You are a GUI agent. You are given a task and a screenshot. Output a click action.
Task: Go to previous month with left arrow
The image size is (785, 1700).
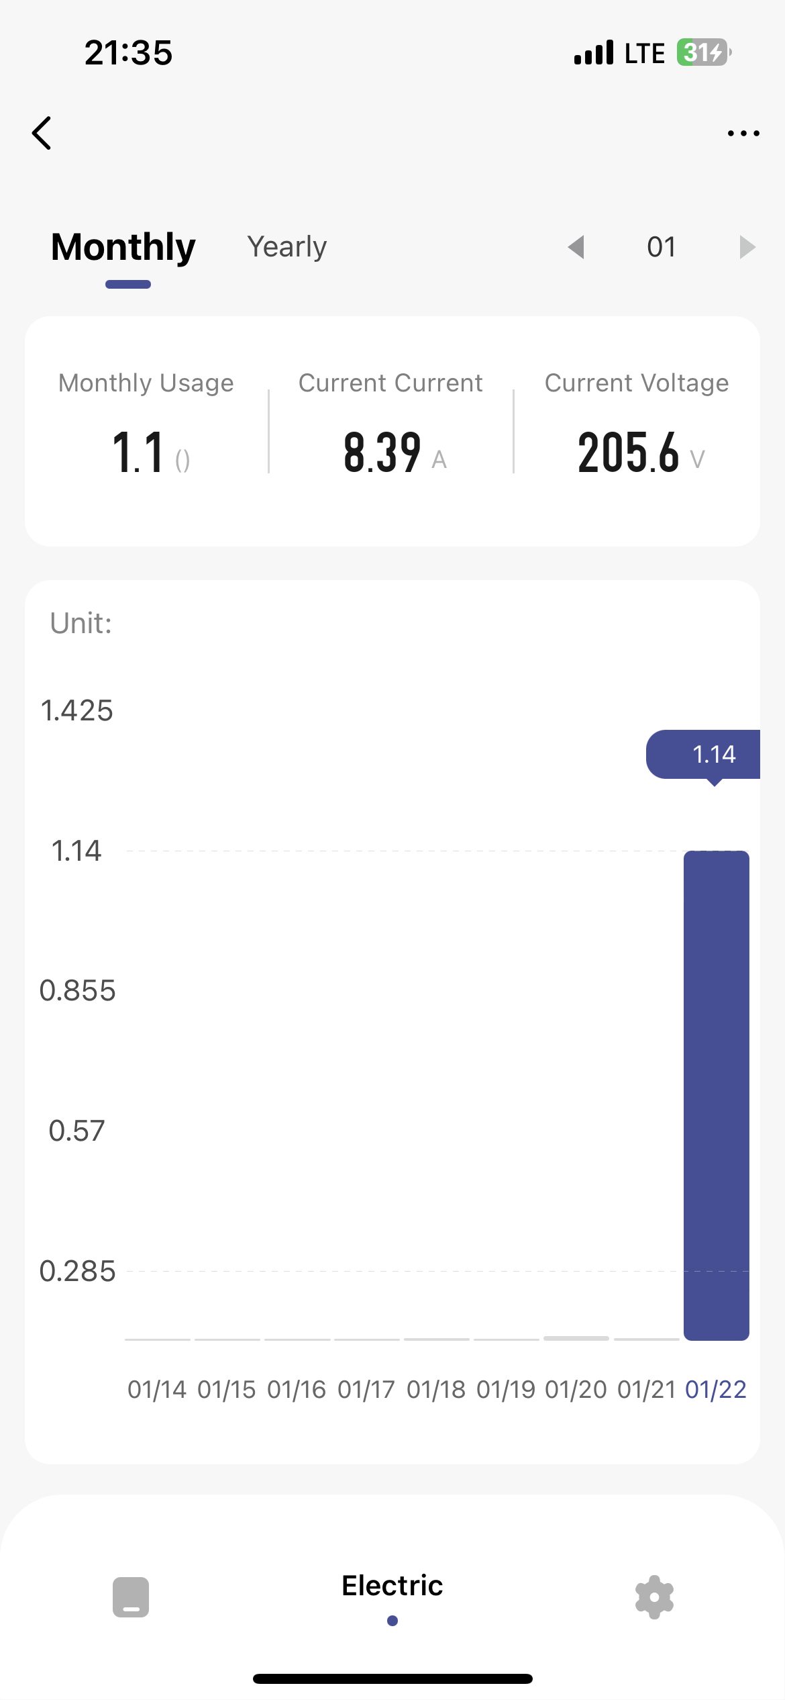tap(576, 247)
